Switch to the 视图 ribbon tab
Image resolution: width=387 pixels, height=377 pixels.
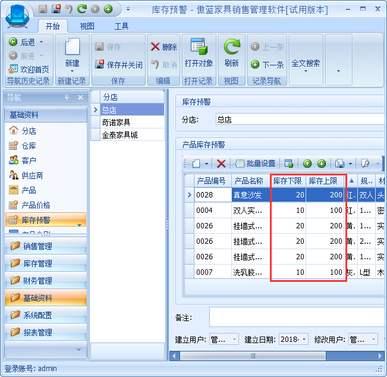(x=87, y=26)
